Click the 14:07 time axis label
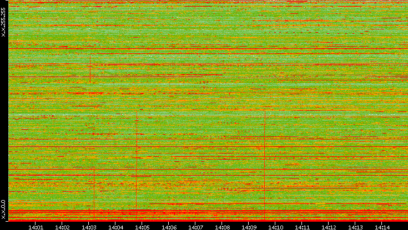408x230 pixels. pyautogui.click(x=195, y=227)
